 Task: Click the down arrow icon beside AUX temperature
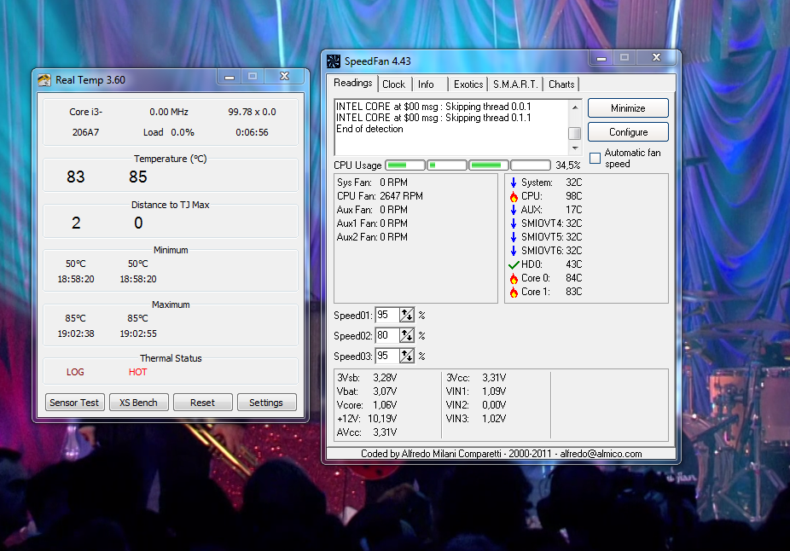[x=514, y=210]
